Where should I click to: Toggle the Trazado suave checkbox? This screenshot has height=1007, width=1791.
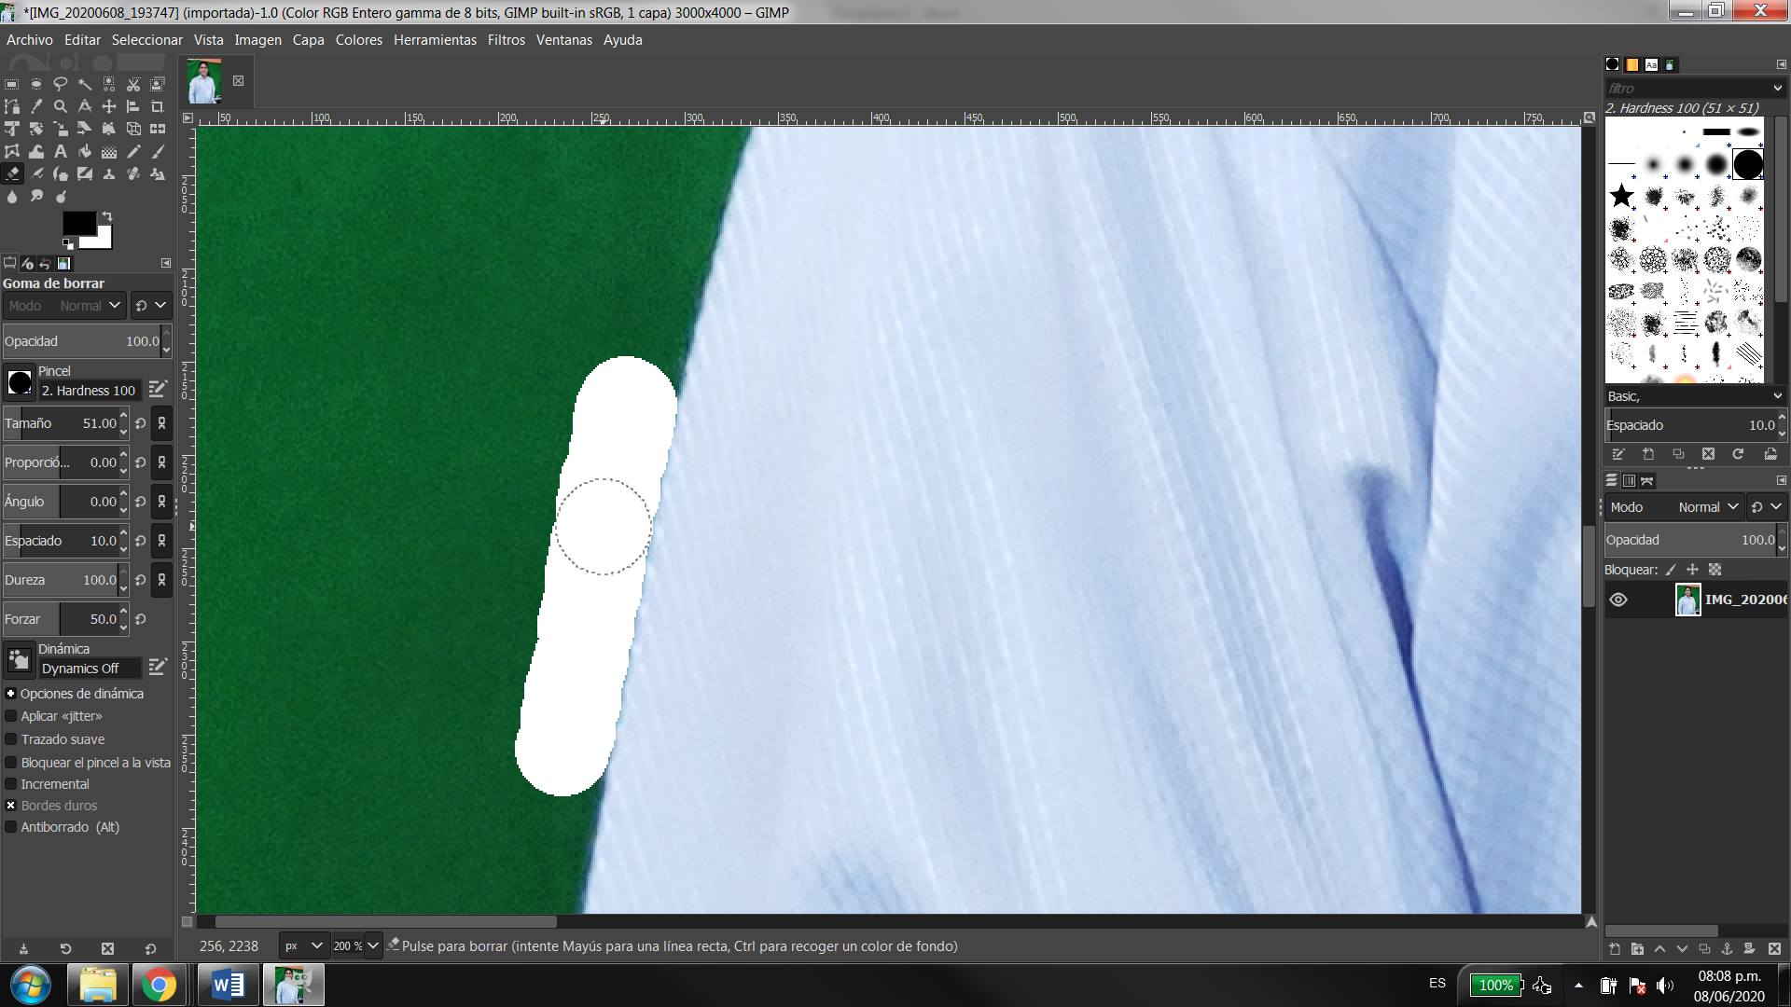[11, 739]
